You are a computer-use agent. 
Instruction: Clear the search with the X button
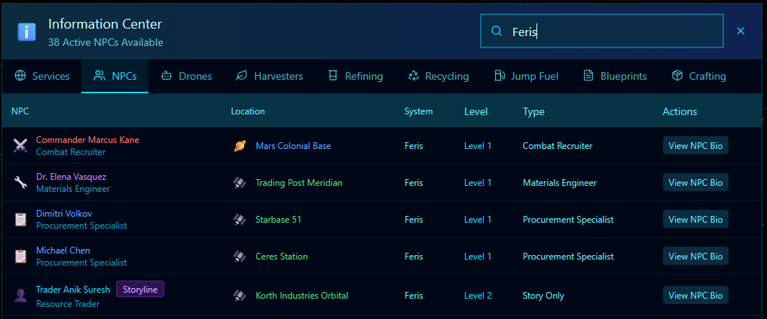pos(741,31)
